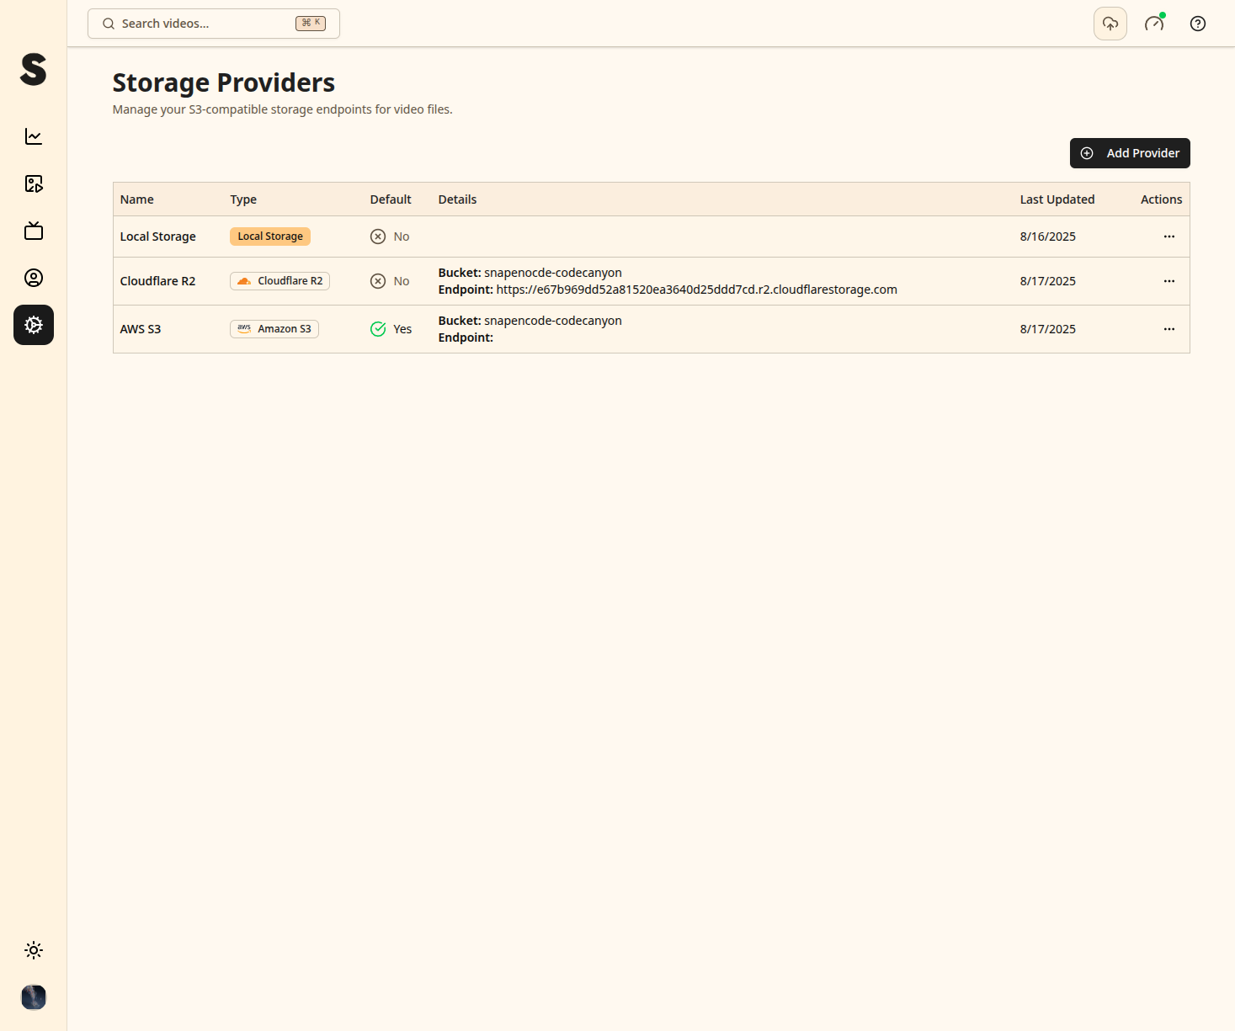Click the Add Provider button

tap(1130, 153)
